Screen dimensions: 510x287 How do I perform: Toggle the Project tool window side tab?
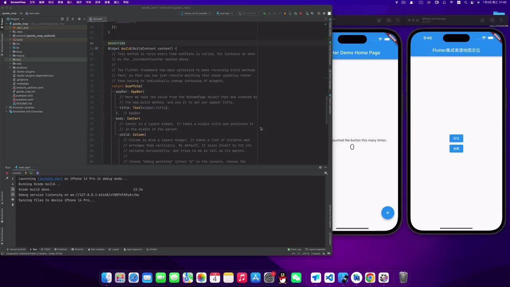pos(2,22)
